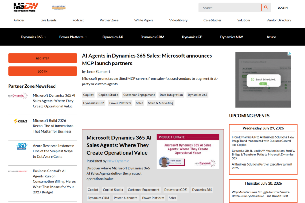Select Azure in black navbar
The width and height of the screenshot is (305, 203).
click(x=271, y=37)
